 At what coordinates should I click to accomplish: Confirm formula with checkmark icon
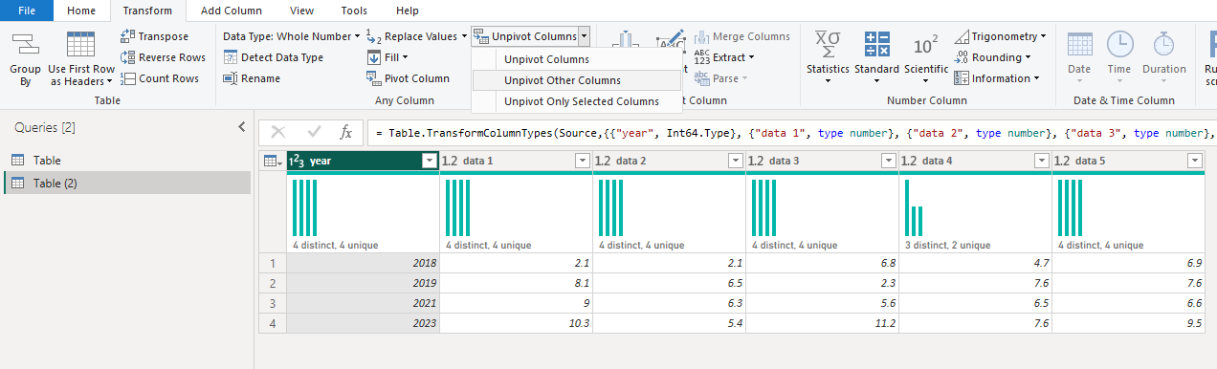314,132
